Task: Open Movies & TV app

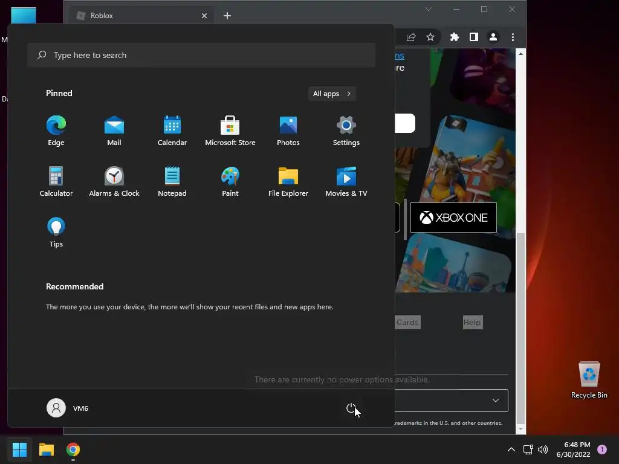Action: [346, 182]
